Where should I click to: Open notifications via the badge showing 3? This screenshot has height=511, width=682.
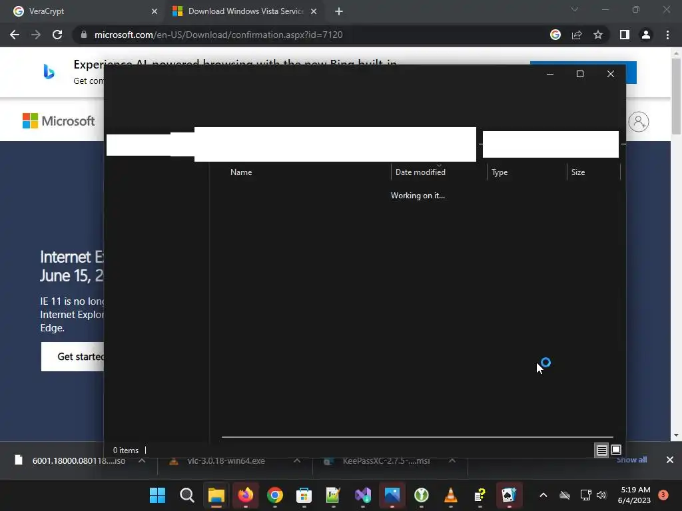coord(663,495)
